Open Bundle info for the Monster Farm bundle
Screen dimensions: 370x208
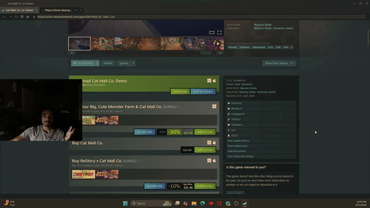[x=145, y=132]
